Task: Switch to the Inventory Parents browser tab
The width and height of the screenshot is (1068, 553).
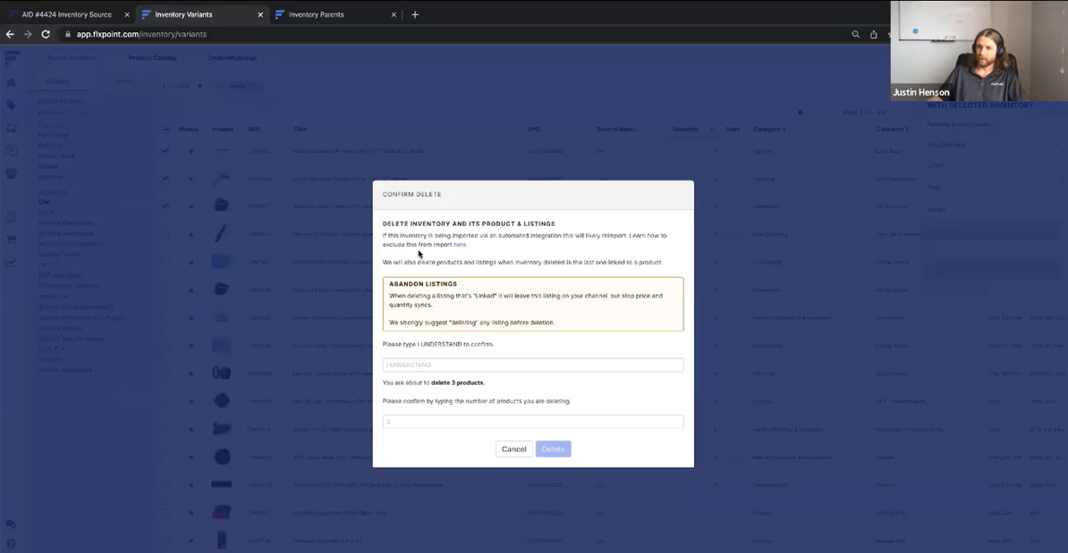Action: click(x=335, y=14)
